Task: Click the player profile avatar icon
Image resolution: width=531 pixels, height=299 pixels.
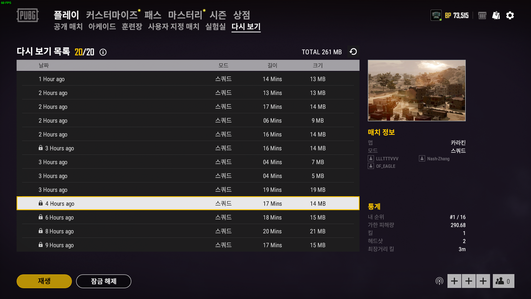Action: point(436,16)
